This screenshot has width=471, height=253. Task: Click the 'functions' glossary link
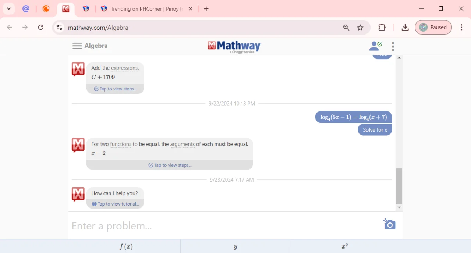(x=121, y=144)
